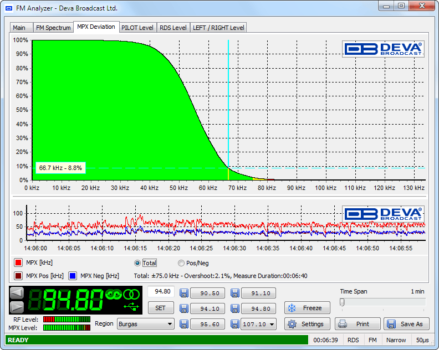Click the frequency input field showing 94.80
The height and width of the screenshot is (350, 439).
[x=161, y=292]
